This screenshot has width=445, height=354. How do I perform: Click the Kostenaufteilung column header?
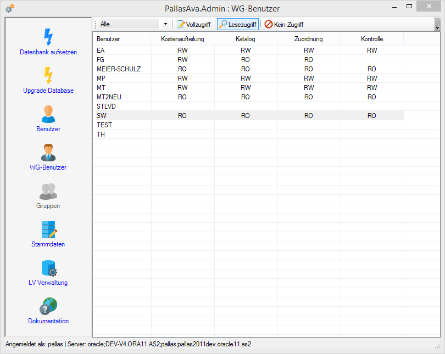point(182,39)
